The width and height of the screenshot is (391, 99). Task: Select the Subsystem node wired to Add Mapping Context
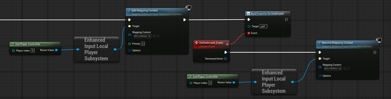[x=97, y=49]
